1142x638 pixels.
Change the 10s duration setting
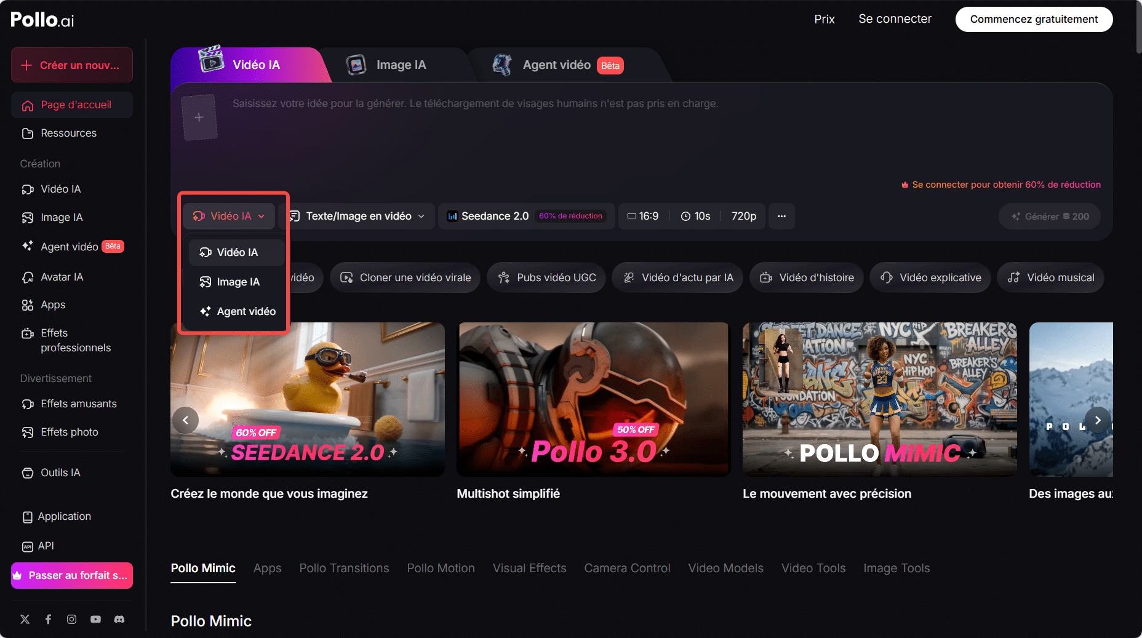[x=696, y=216]
